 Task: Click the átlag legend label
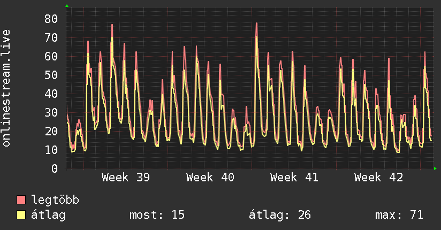tap(48, 215)
